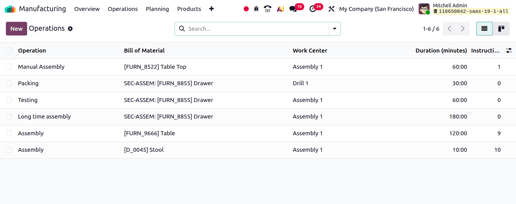The width and height of the screenshot is (516, 204).
Task: Open the Mitchell Admin user menu
Action: tap(464, 8)
